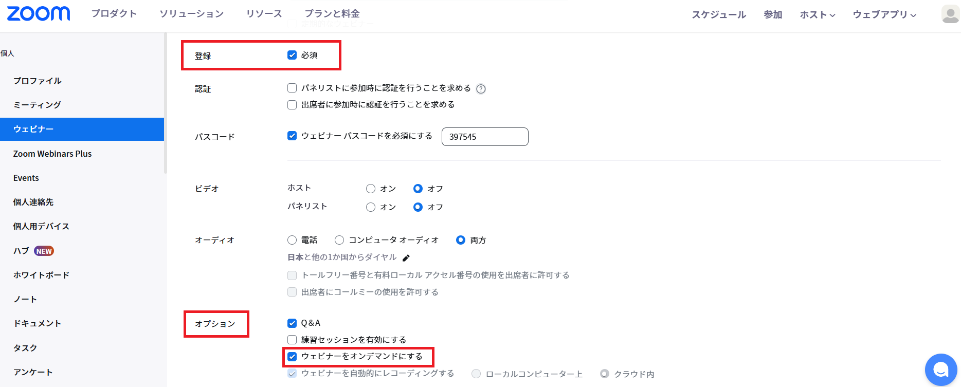Enable panelist authentication requirement checkbox
The image size is (961, 387).
292,88
